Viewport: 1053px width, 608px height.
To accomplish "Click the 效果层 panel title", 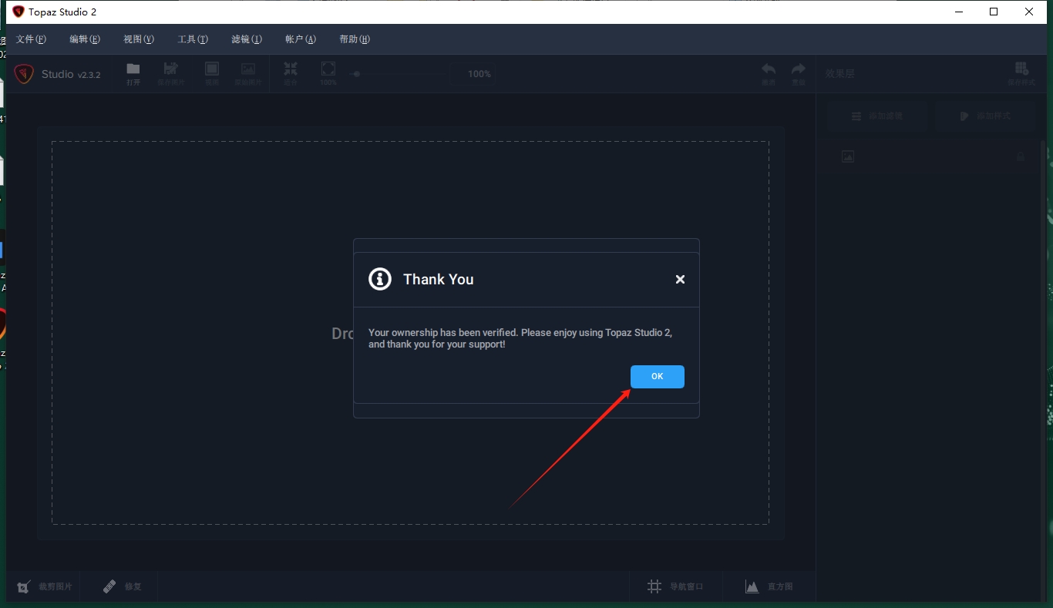I will coord(840,74).
